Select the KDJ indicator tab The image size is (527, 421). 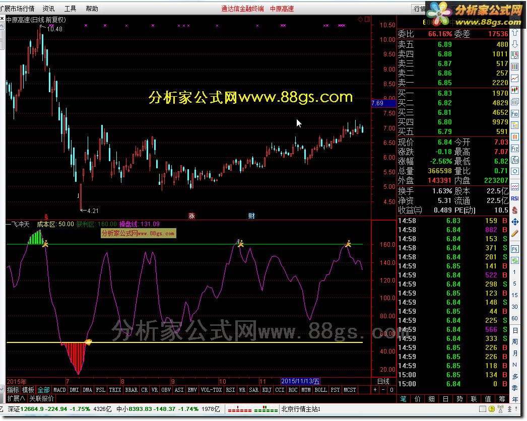(x=267, y=390)
